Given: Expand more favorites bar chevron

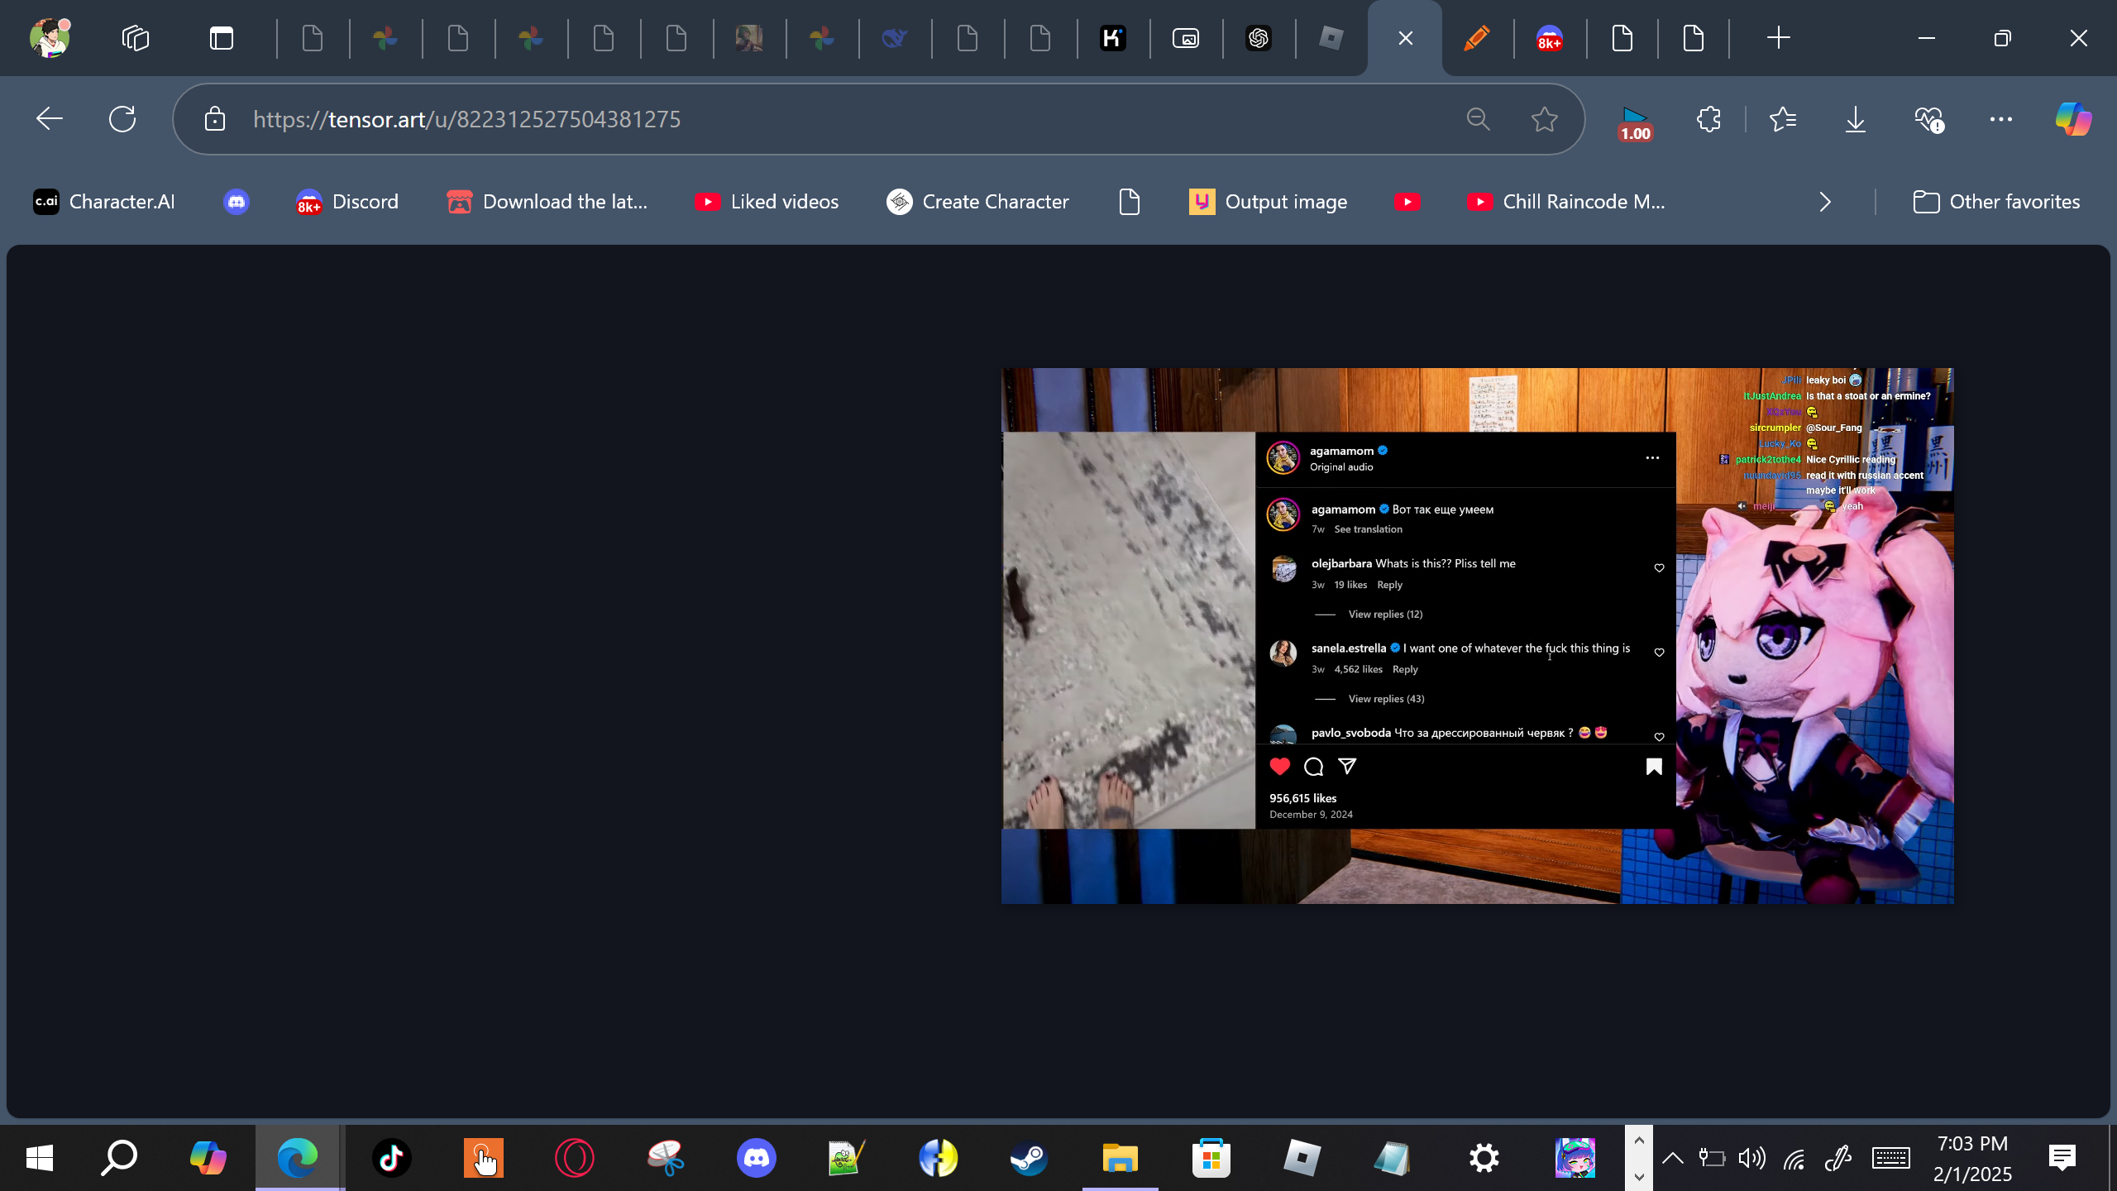Looking at the screenshot, I should coord(1825,202).
